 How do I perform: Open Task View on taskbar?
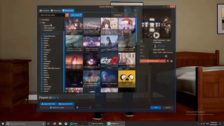tap(49, 124)
